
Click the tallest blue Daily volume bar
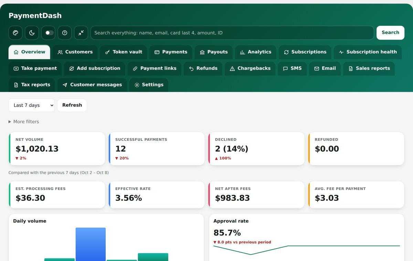pos(91,244)
